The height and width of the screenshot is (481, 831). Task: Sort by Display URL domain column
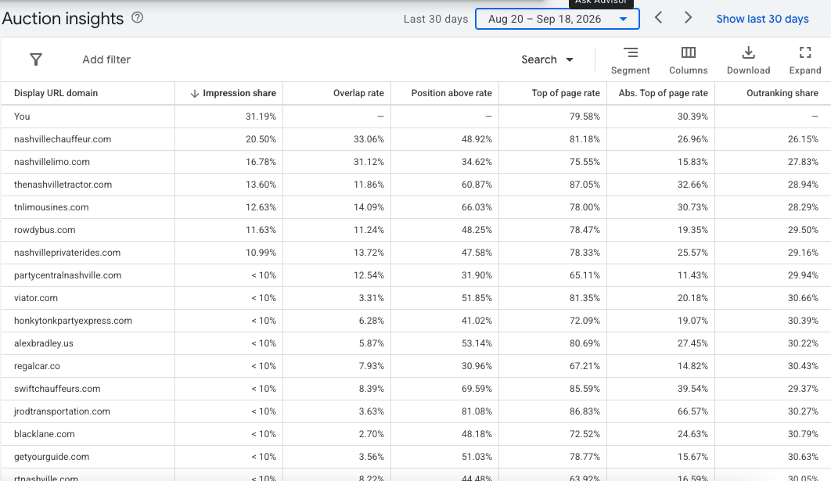tap(56, 93)
